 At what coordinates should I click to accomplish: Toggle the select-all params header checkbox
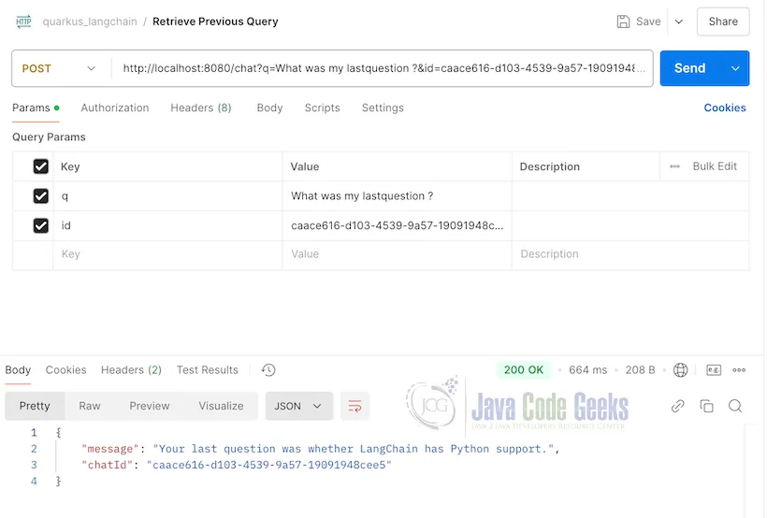40,166
